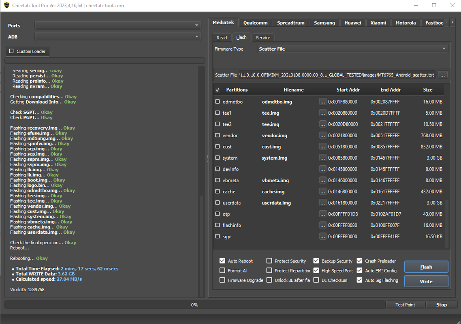Enable Firmware Upgrade checkbox
The height and width of the screenshot is (324, 461).
222,280
